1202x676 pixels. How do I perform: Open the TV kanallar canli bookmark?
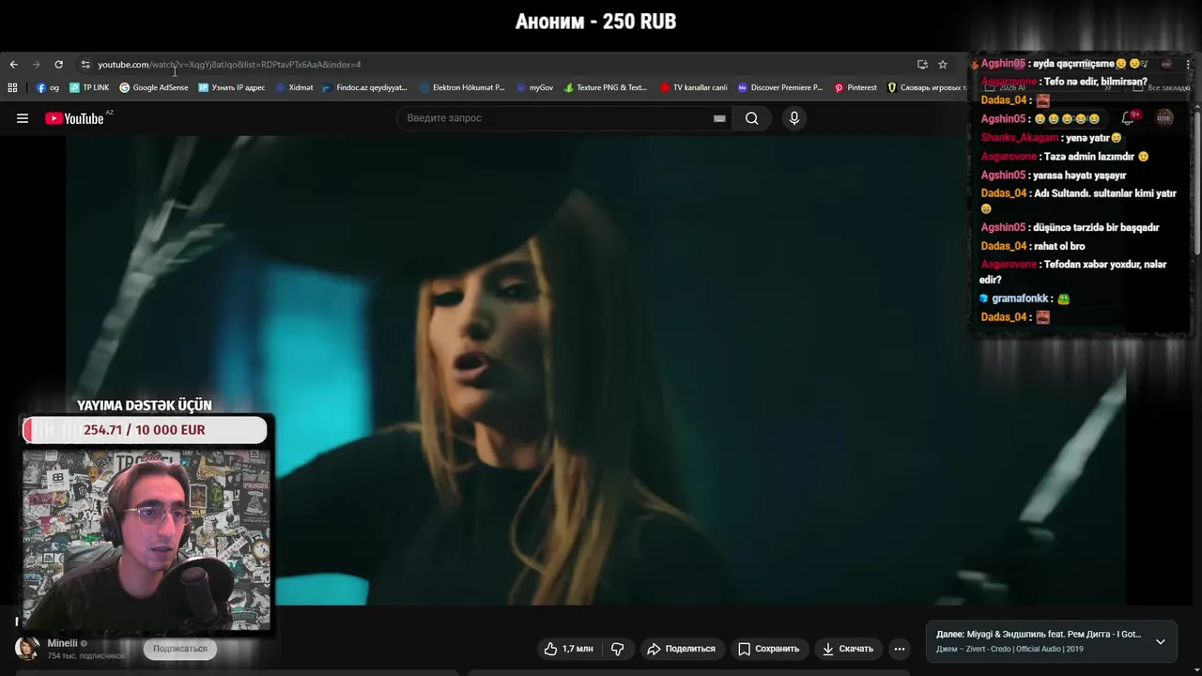point(693,87)
